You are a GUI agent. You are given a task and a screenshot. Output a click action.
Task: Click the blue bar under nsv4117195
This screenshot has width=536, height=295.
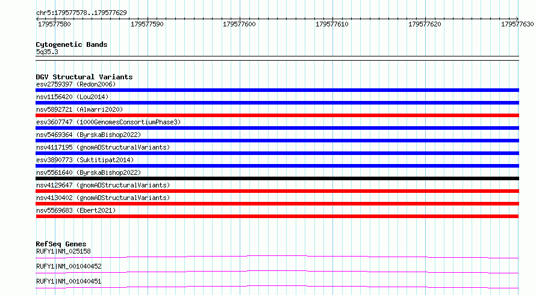pos(277,153)
